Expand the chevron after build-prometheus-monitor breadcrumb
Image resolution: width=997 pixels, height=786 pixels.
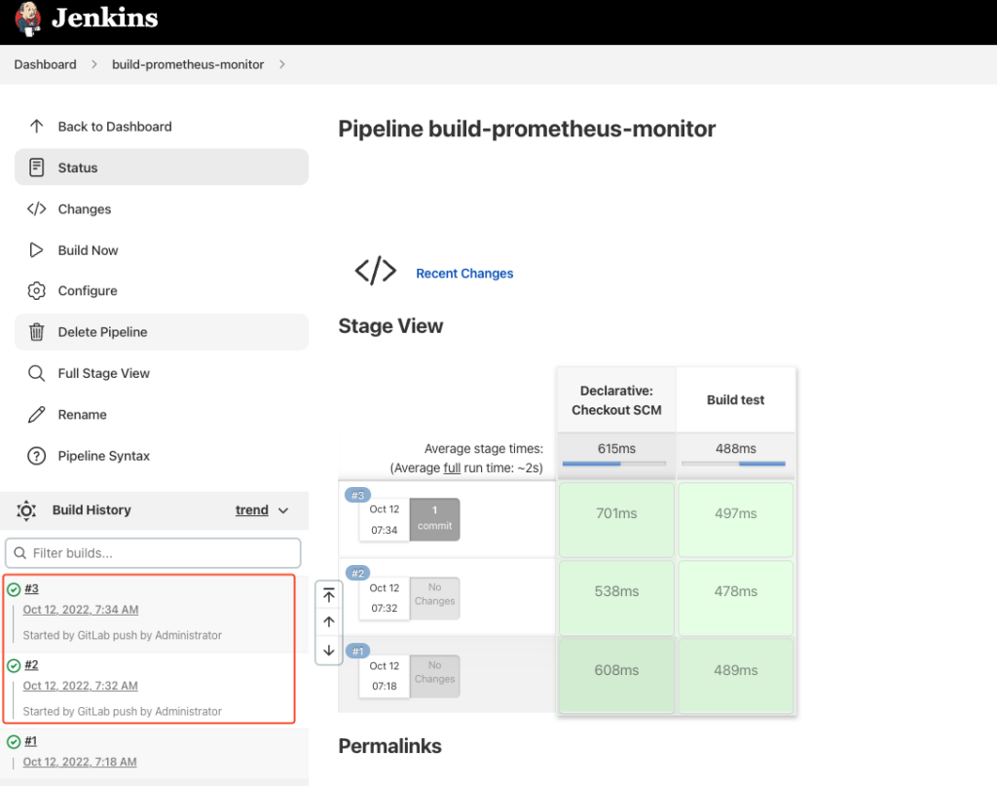[x=282, y=64]
